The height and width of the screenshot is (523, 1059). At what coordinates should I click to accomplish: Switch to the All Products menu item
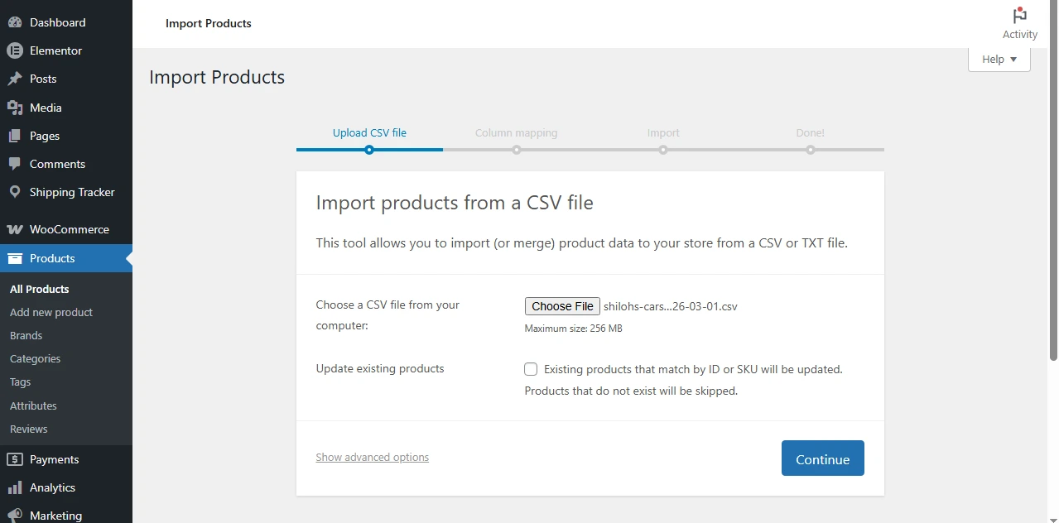[x=39, y=289]
